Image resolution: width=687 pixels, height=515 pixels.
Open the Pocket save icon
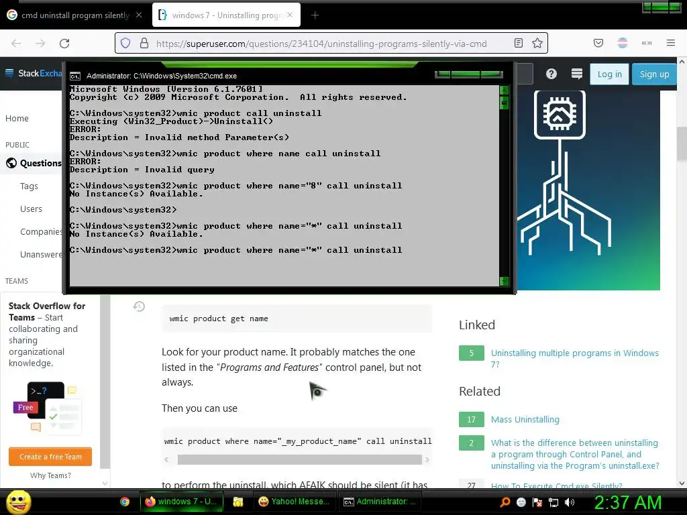tap(598, 43)
